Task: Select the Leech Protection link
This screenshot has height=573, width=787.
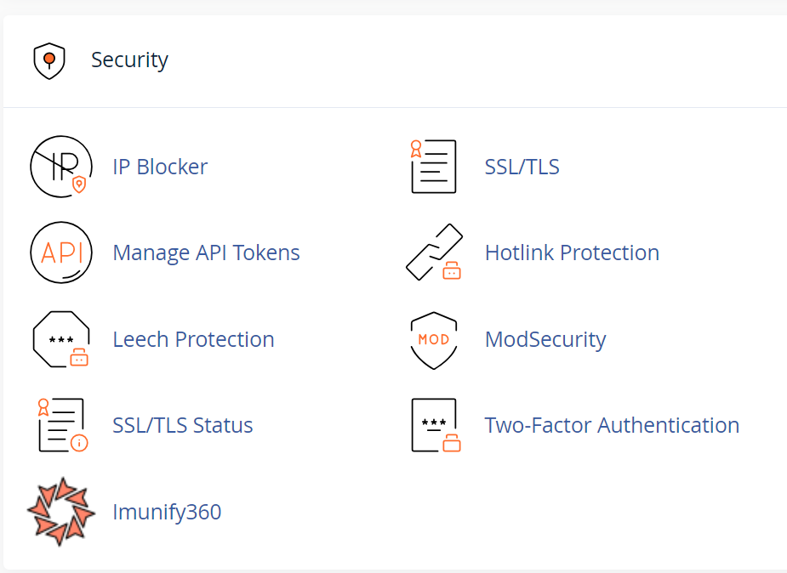Action: pyautogui.click(x=194, y=339)
